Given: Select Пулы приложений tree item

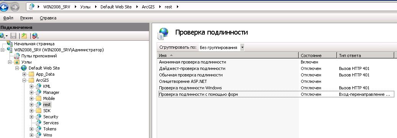Looking at the screenshot, I should tap(39, 56).
